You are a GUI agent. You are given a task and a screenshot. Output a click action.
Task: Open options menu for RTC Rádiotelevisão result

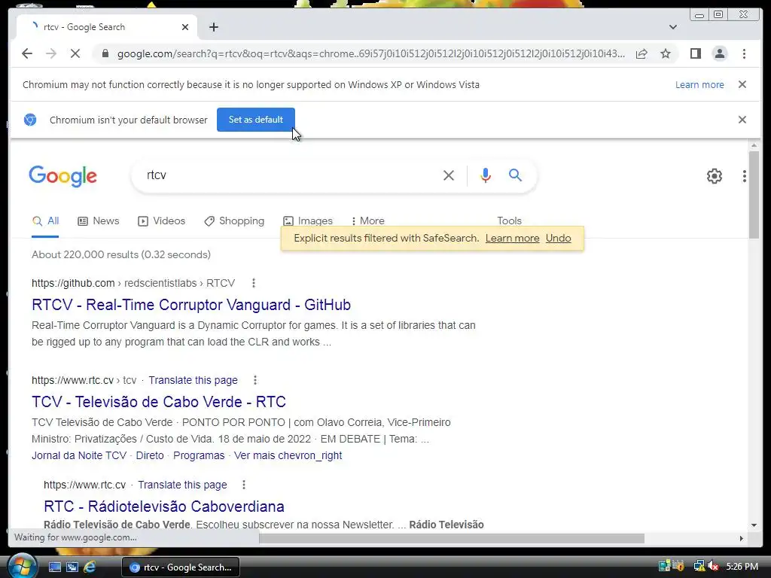click(x=244, y=485)
